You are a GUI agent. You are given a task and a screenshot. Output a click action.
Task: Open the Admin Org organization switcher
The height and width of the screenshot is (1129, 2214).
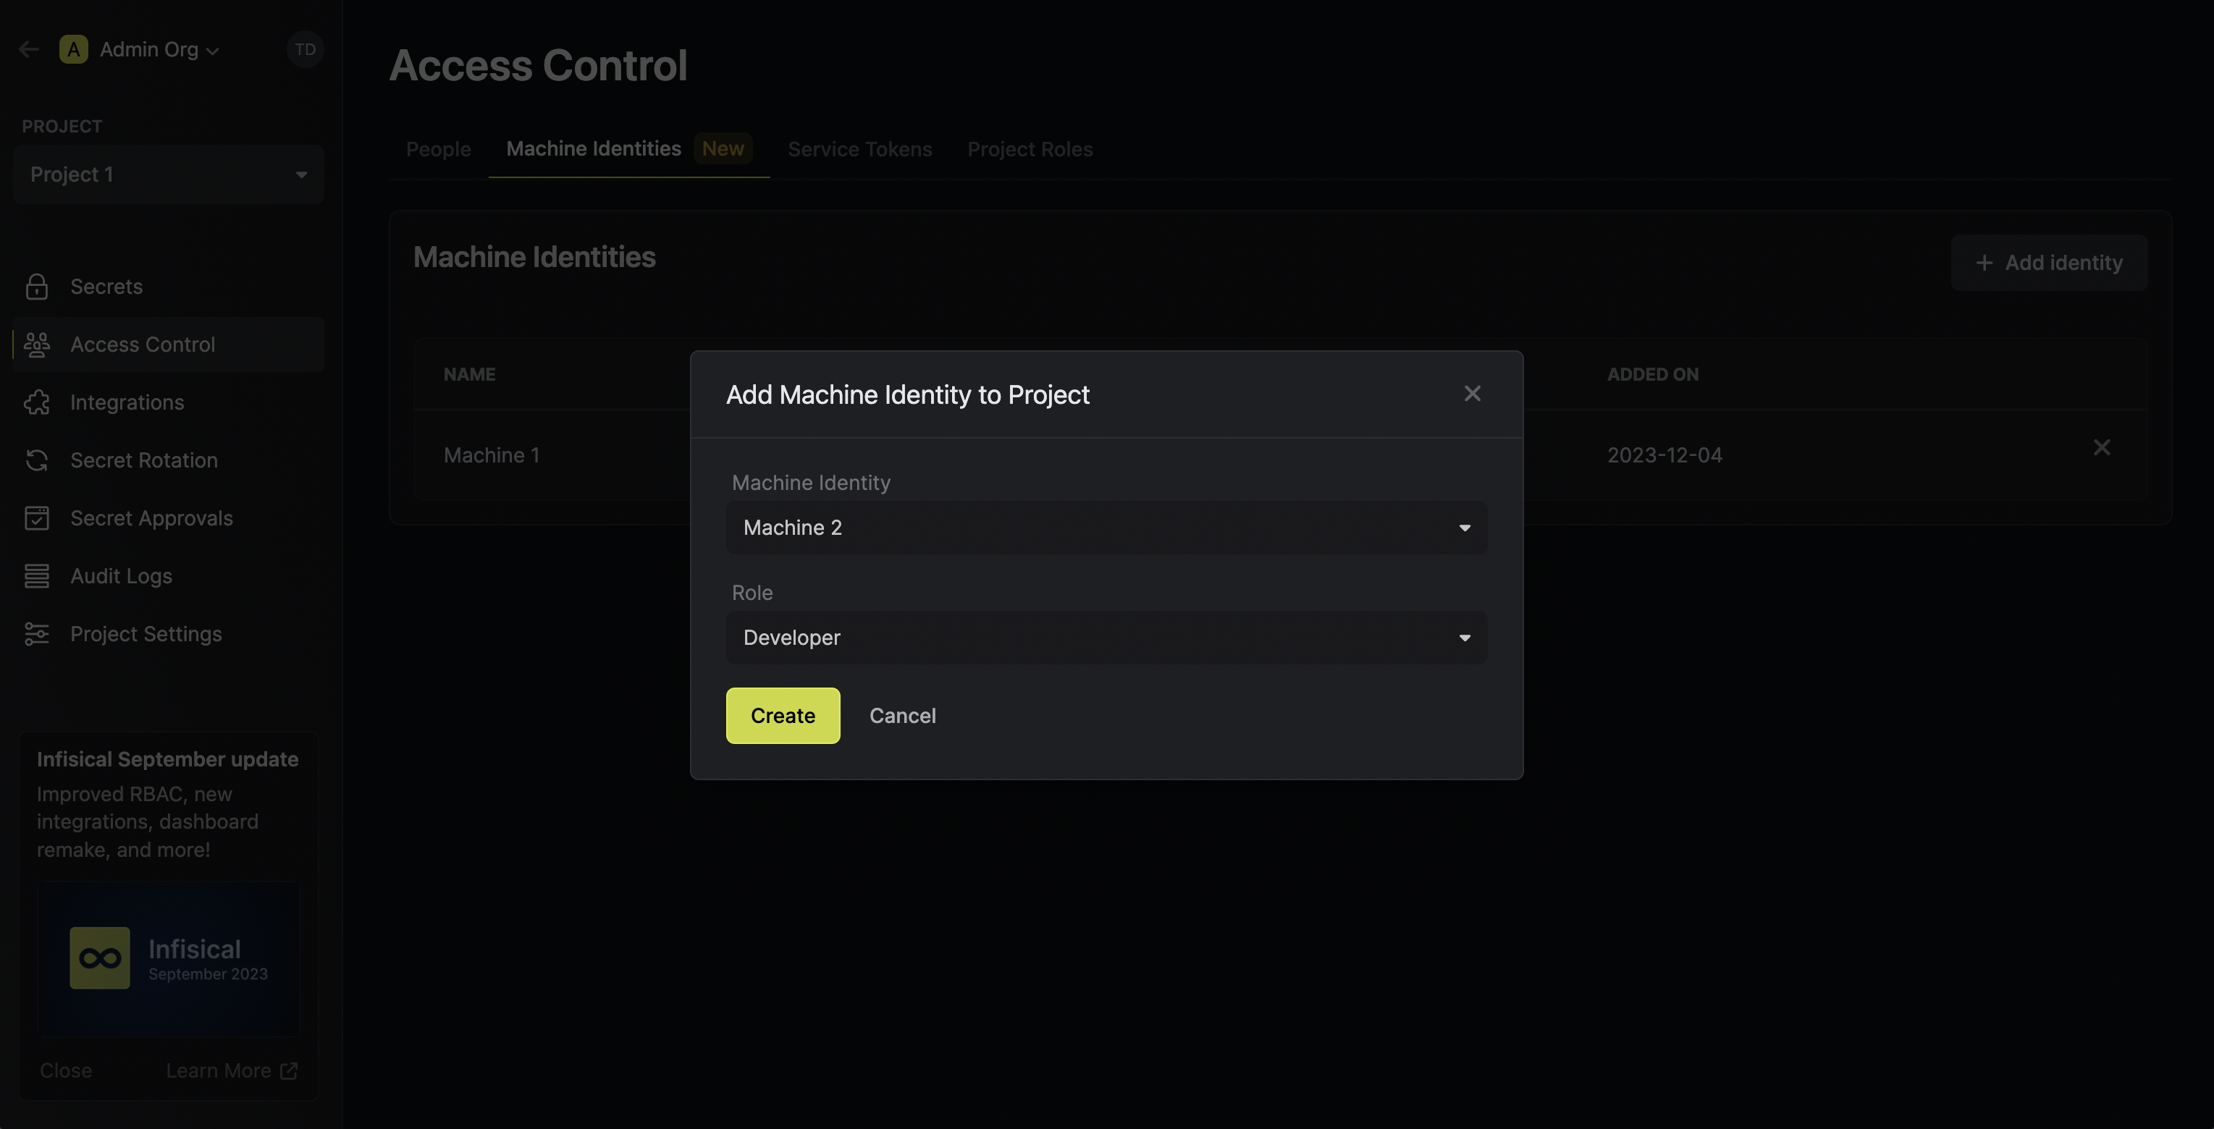[140, 50]
